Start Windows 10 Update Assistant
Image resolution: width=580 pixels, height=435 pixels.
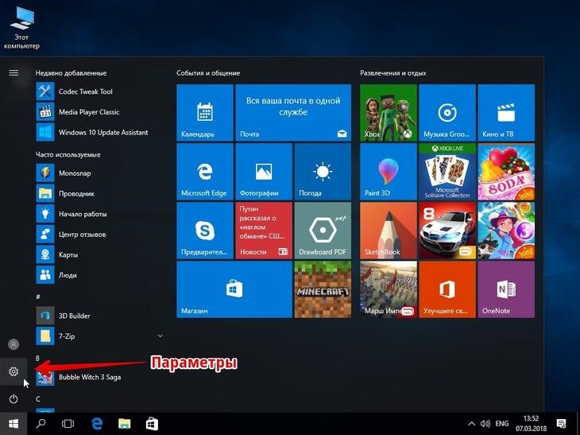click(x=99, y=132)
